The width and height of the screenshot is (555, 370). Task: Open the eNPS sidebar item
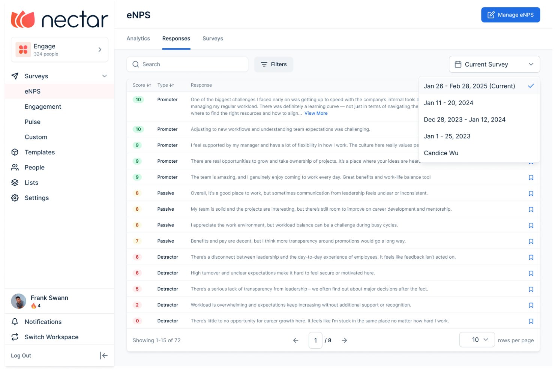tap(59, 91)
